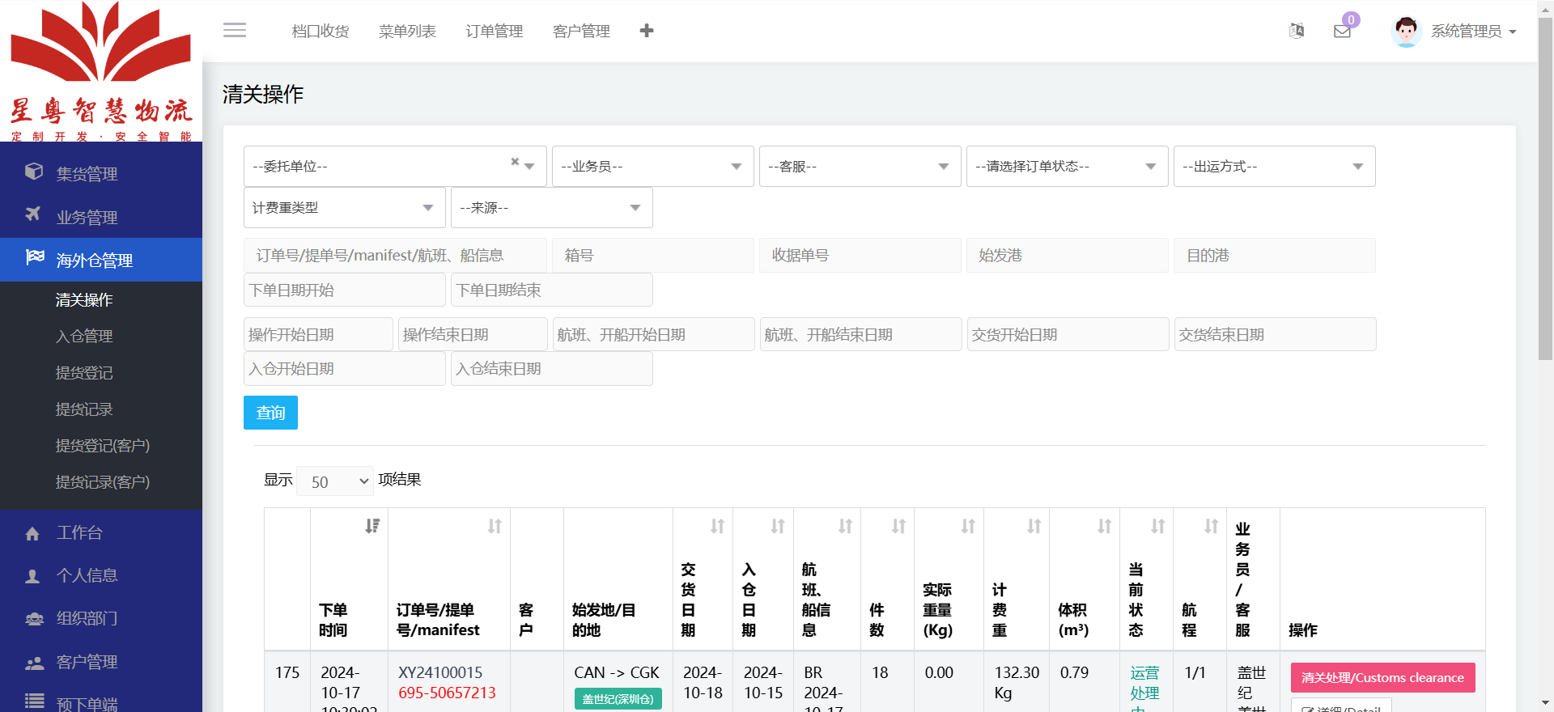Sort table by 订单号/提单号 column

pos(495,526)
